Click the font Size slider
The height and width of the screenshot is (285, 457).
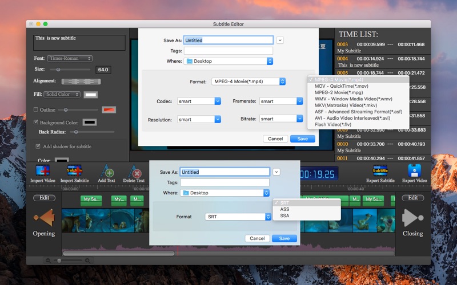pyautogui.click(x=70, y=70)
